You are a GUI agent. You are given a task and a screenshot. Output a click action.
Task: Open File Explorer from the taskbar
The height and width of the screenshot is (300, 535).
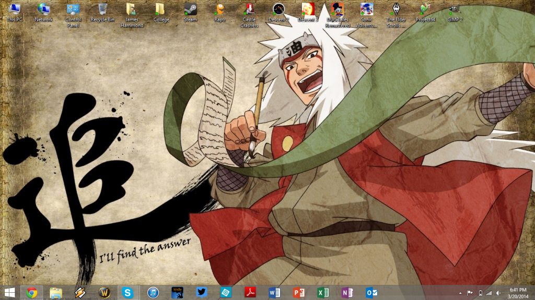point(55,293)
